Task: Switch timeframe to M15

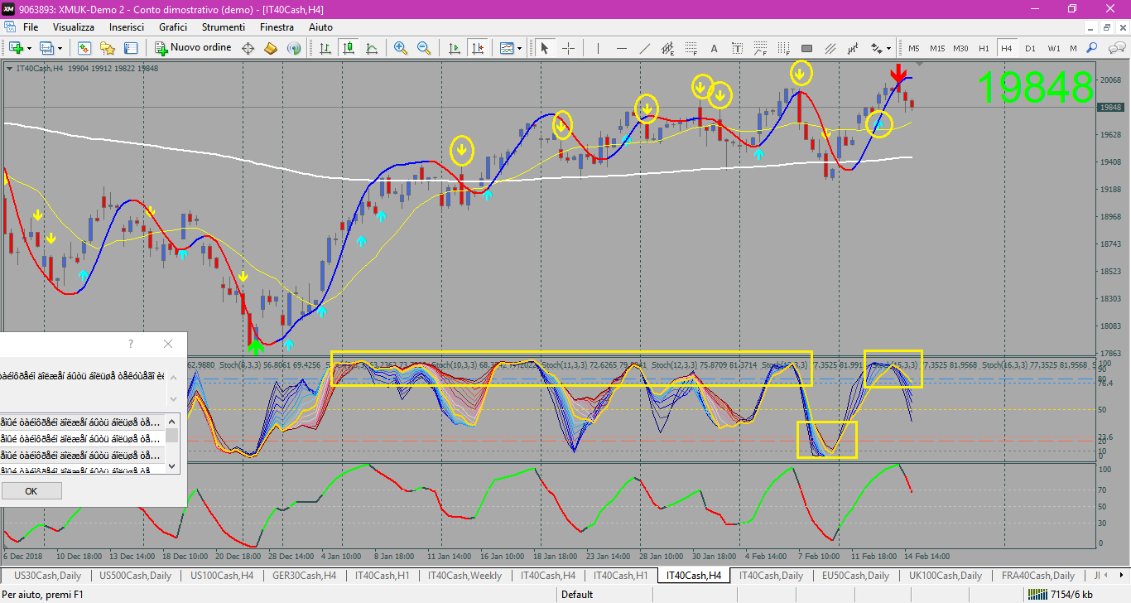Action: tap(937, 48)
